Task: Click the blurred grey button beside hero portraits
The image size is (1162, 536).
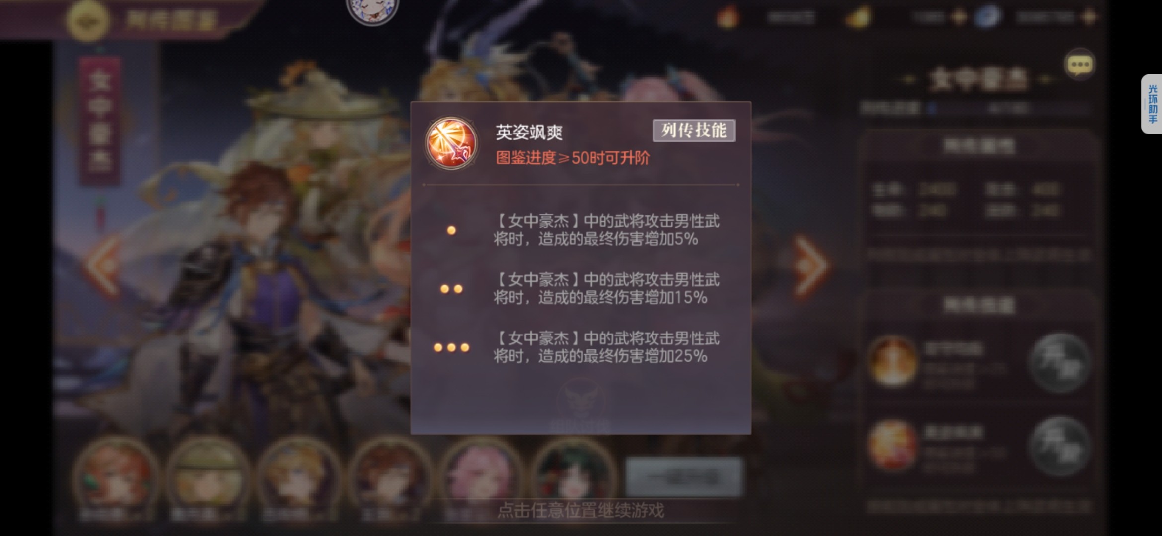Action: click(683, 477)
